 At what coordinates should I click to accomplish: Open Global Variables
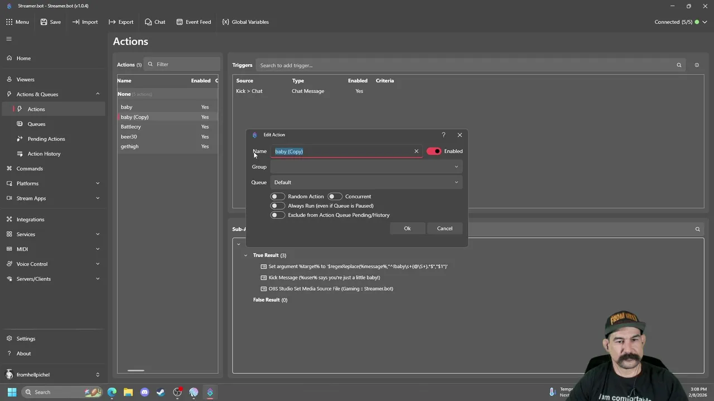pyautogui.click(x=245, y=22)
